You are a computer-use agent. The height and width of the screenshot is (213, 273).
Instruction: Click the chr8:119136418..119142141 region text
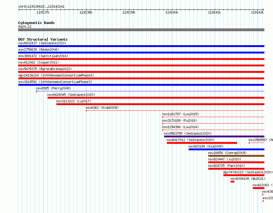pos(41,7)
